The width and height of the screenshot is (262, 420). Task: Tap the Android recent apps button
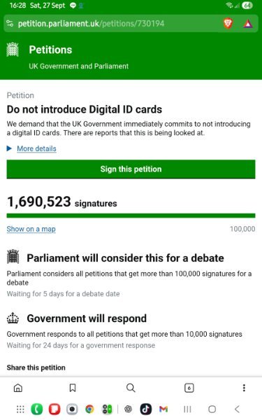[187, 409]
